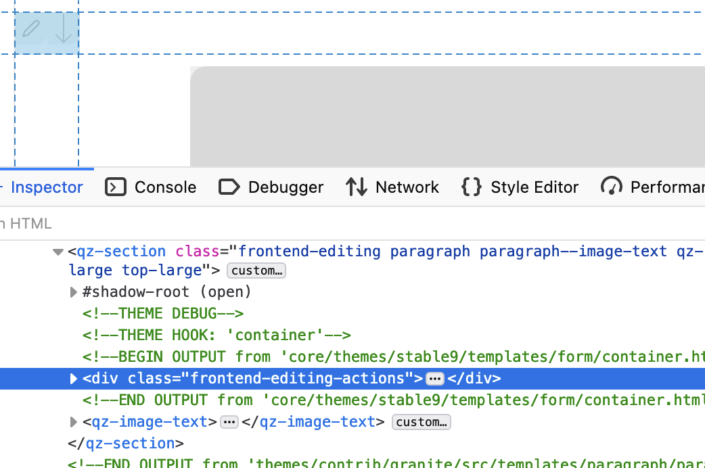
Task: Collapse the qz-section node
Action: [x=58, y=252]
